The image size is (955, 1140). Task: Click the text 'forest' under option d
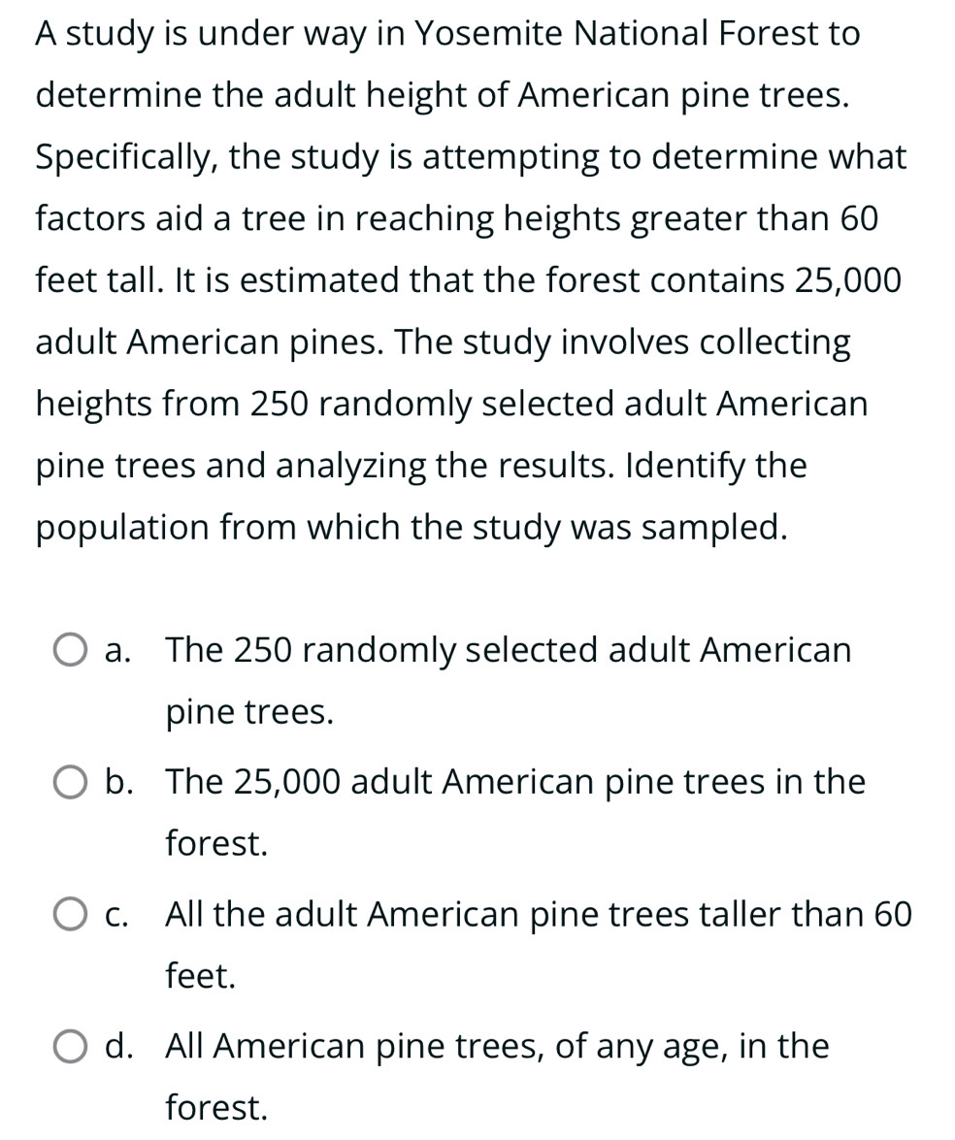(215, 1109)
